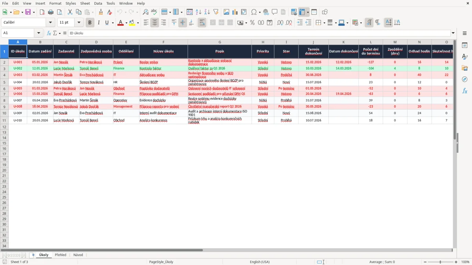Click the Cut scissors icon
The image size is (472, 265).
tap(70, 12)
